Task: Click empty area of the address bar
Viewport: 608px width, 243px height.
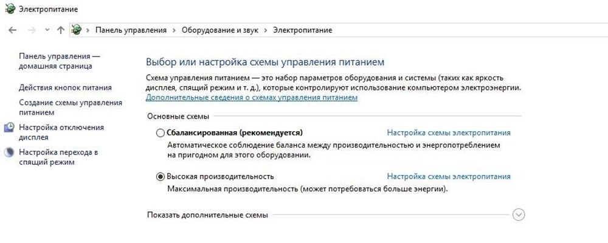Action: coord(465,30)
